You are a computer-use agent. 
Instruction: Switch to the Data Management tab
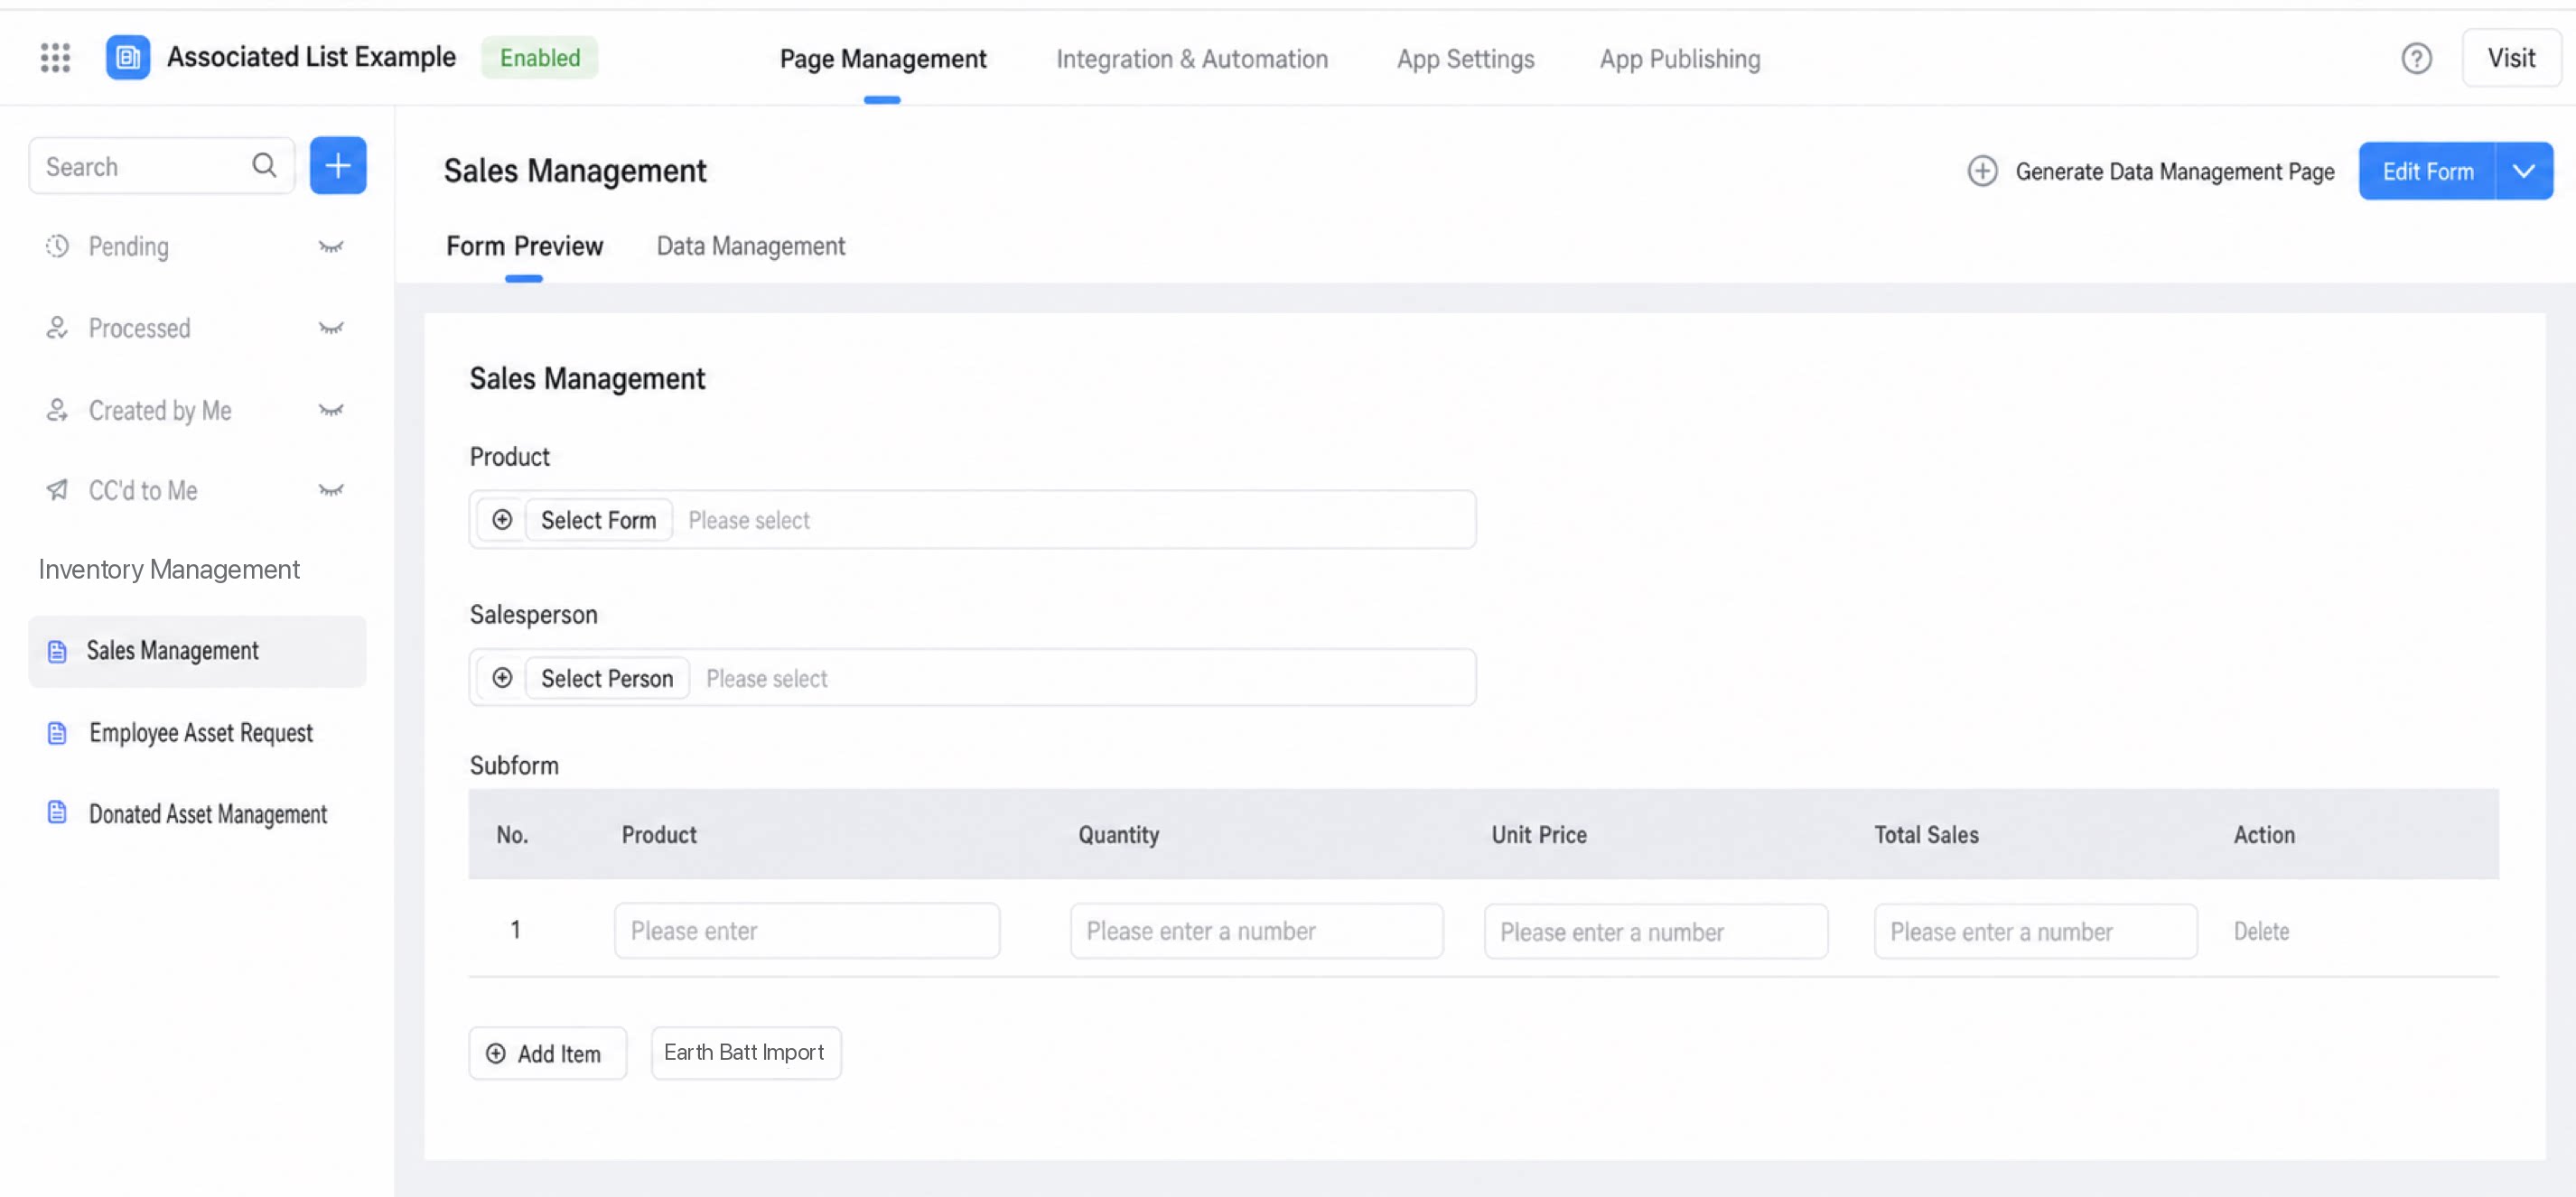[x=751, y=246]
